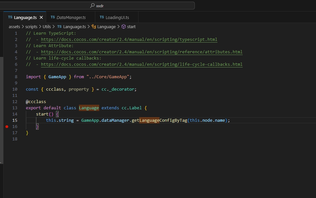The height and width of the screenshot is (198, 316).
Task: Open the typescript.html documentation link
Action: point(129,40)
